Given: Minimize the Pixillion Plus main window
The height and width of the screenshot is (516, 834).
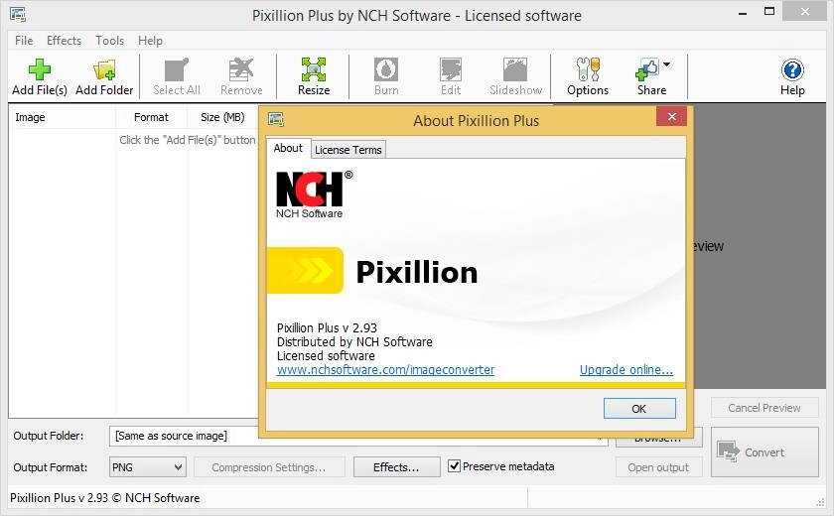Looking at the screenshot, I should (x=743, y=13).
